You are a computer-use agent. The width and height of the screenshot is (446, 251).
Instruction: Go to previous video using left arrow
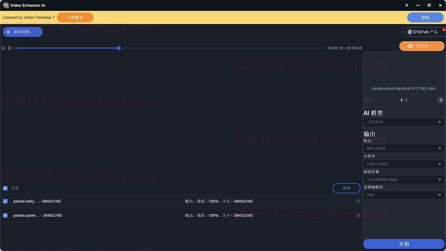367,100
